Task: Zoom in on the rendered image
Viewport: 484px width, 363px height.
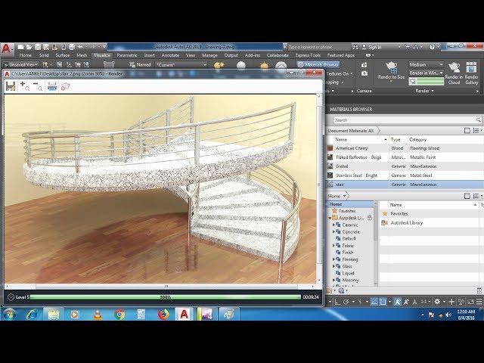Action: 23,85
